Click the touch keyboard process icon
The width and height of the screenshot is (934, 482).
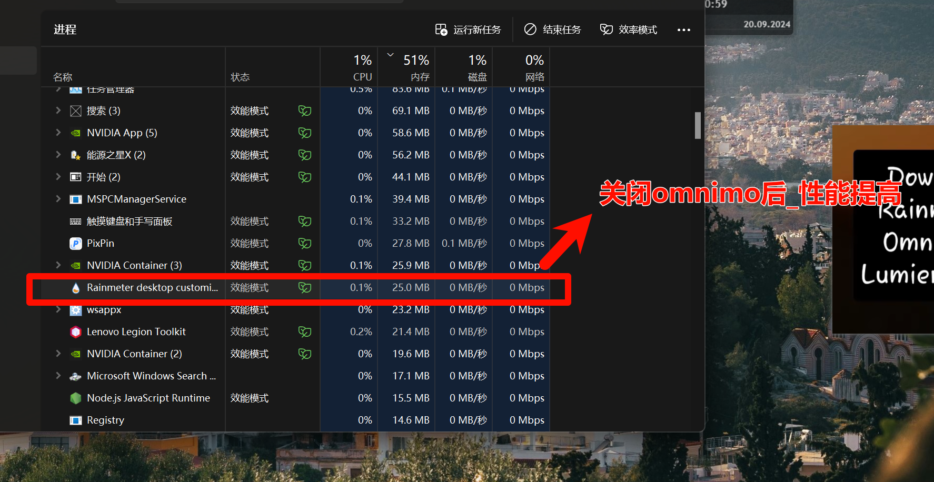tap(76, 222)
